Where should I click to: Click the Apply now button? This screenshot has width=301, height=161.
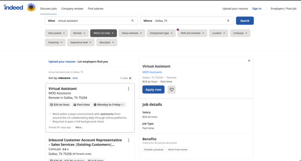[x=153, y=90]
